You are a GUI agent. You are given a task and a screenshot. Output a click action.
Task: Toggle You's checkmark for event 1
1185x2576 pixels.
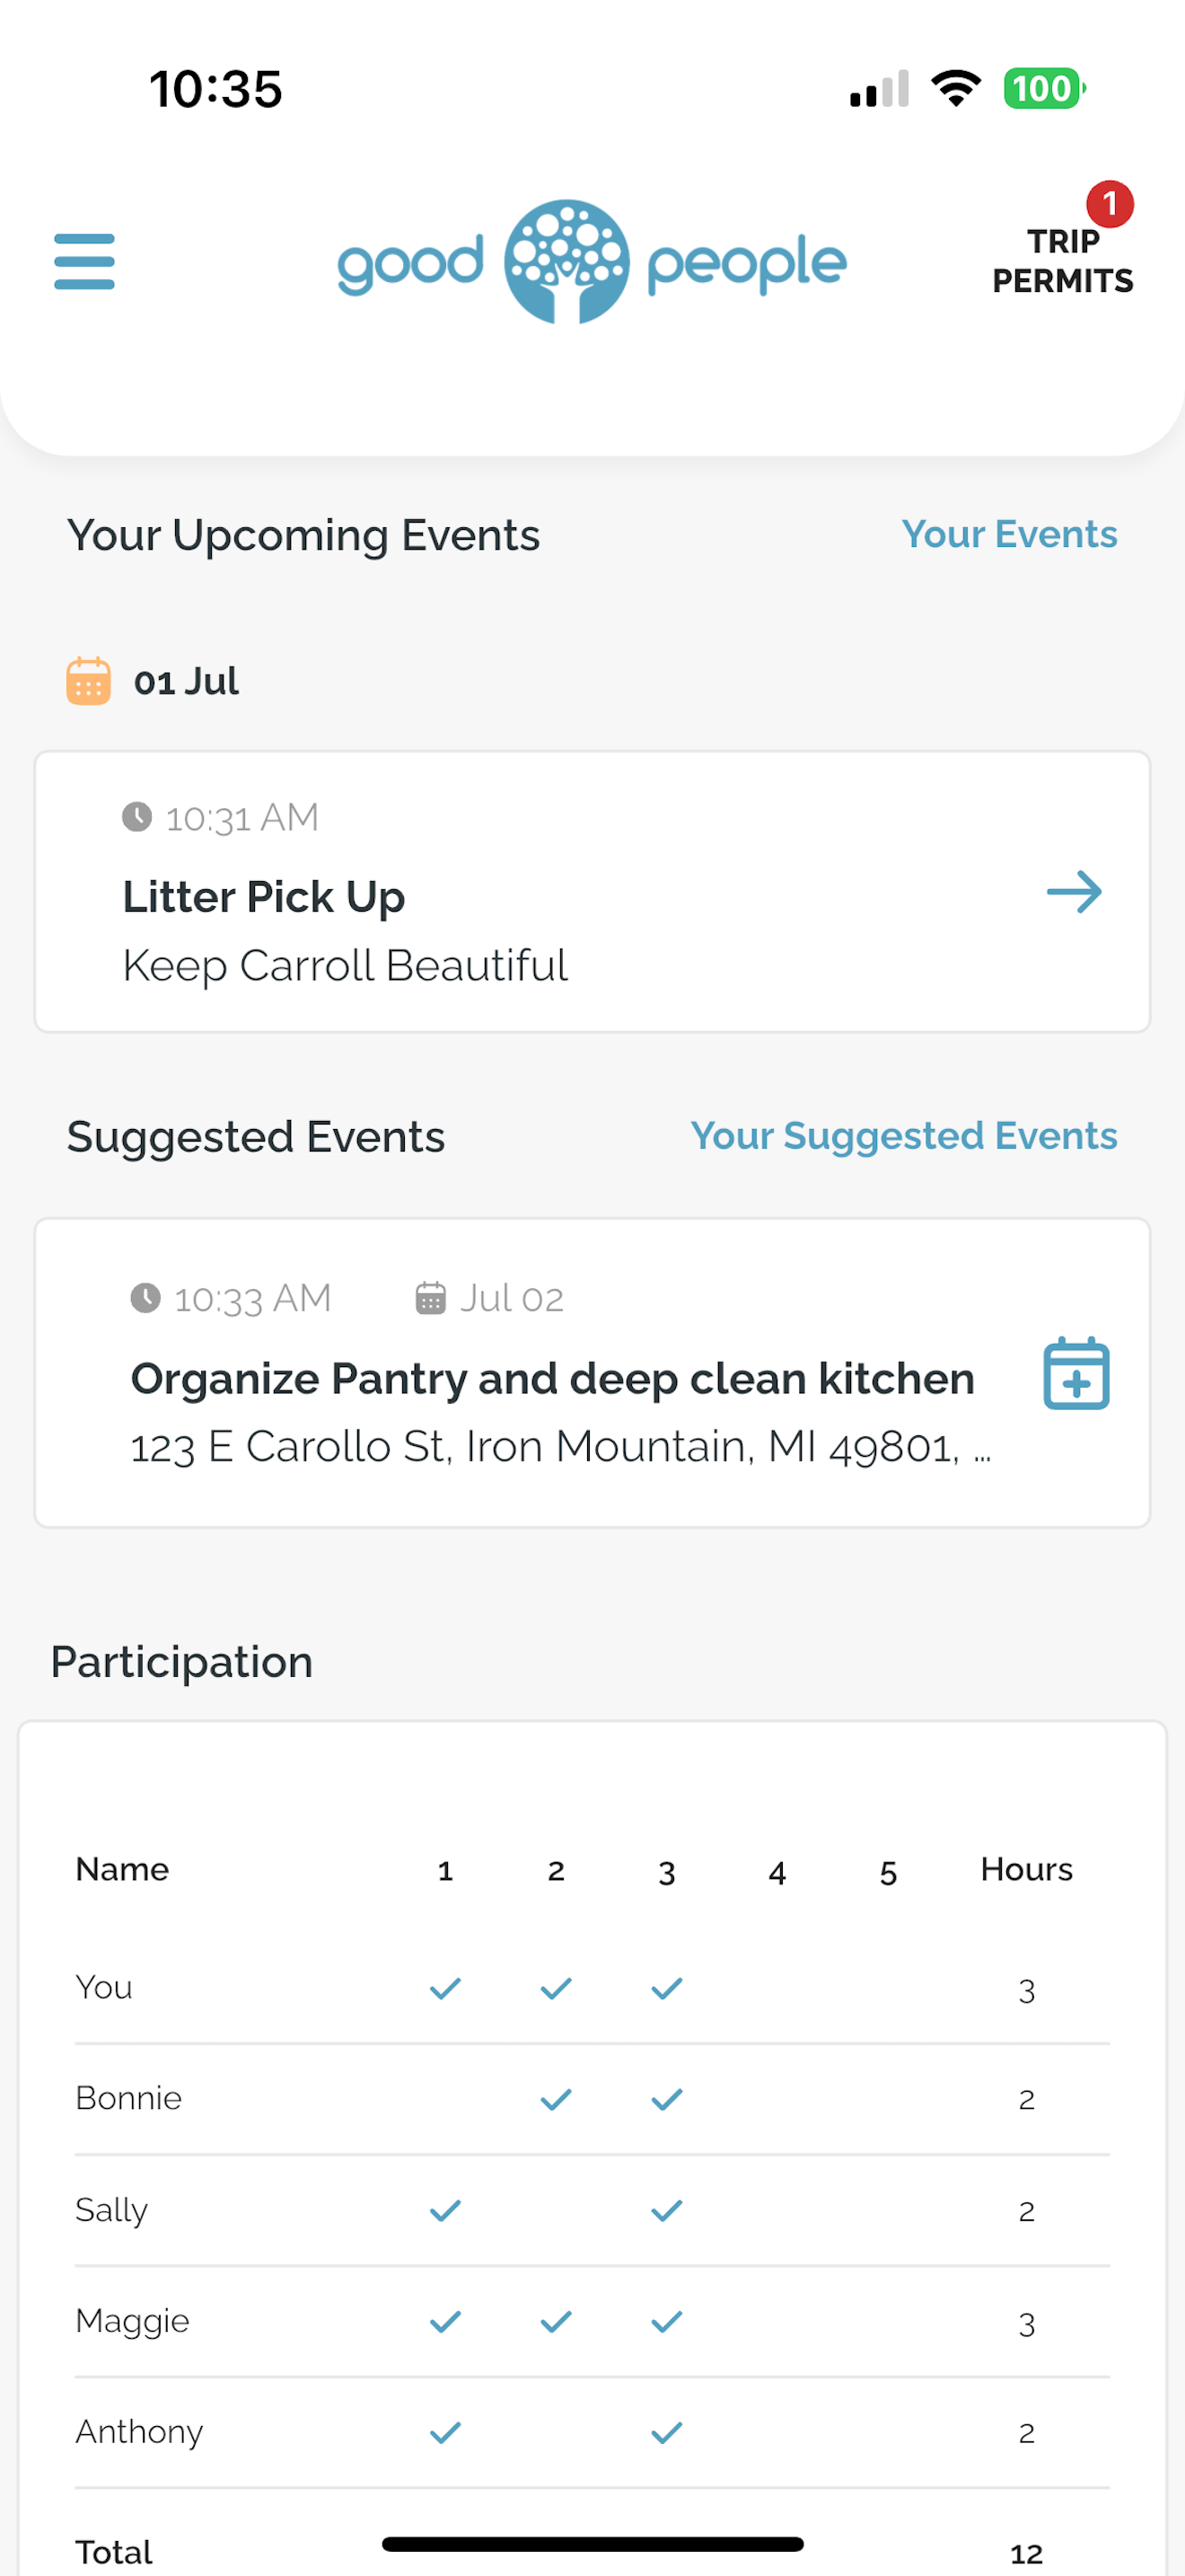pyautogui.click(x=445, y=1988)
